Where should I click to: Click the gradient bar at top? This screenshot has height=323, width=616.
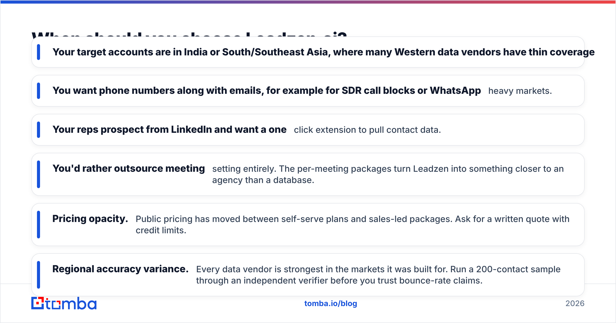[x=308, y=2]
